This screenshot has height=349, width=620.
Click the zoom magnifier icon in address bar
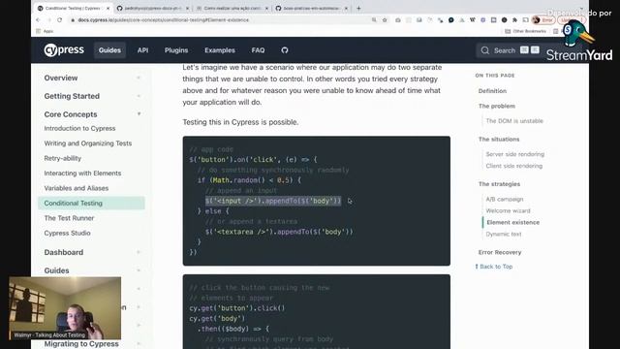tap(374, 19)
